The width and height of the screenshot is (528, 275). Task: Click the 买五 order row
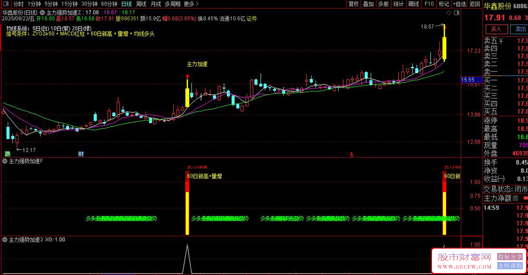coord(505,111)
